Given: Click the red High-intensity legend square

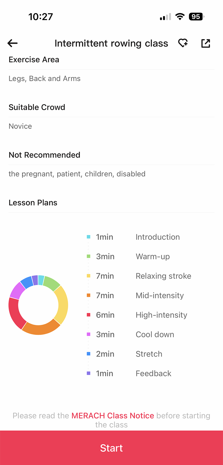Looking at the screenshot, I should (89, 315).
